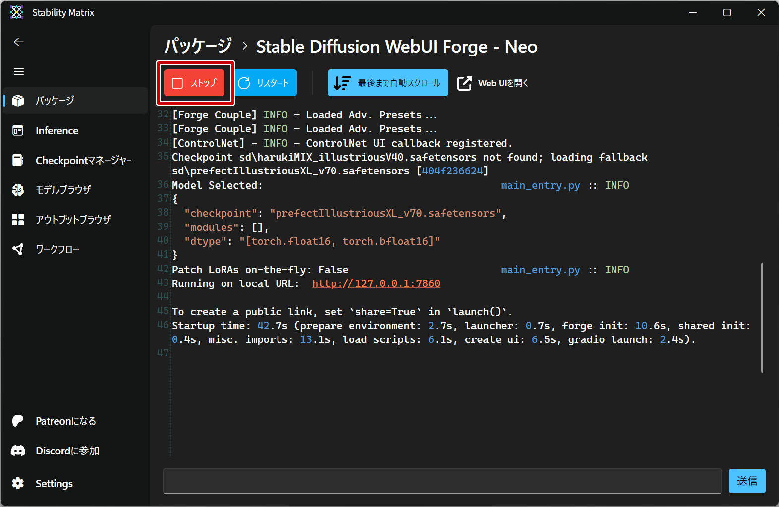This screenshot has width=779, height=507.
Task: Open Settings from the sidebar
Action: (x=54, y=484)
